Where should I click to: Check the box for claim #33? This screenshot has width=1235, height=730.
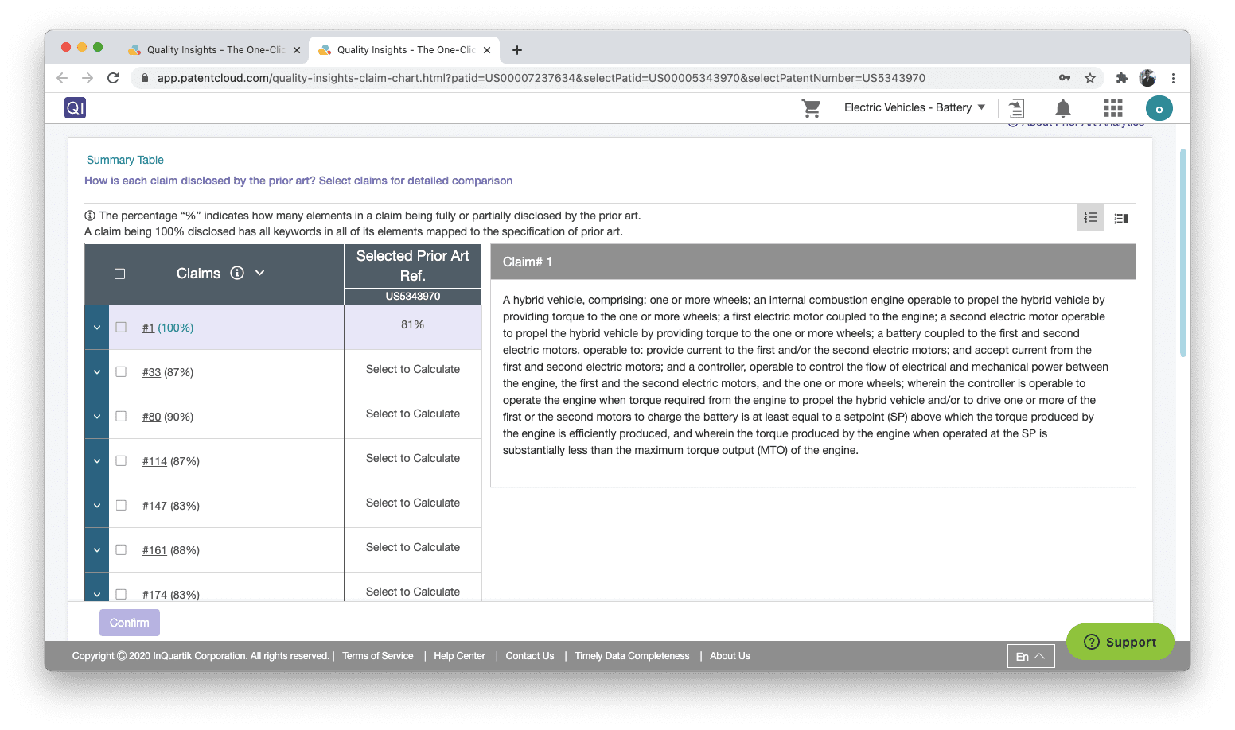point(121,371)
